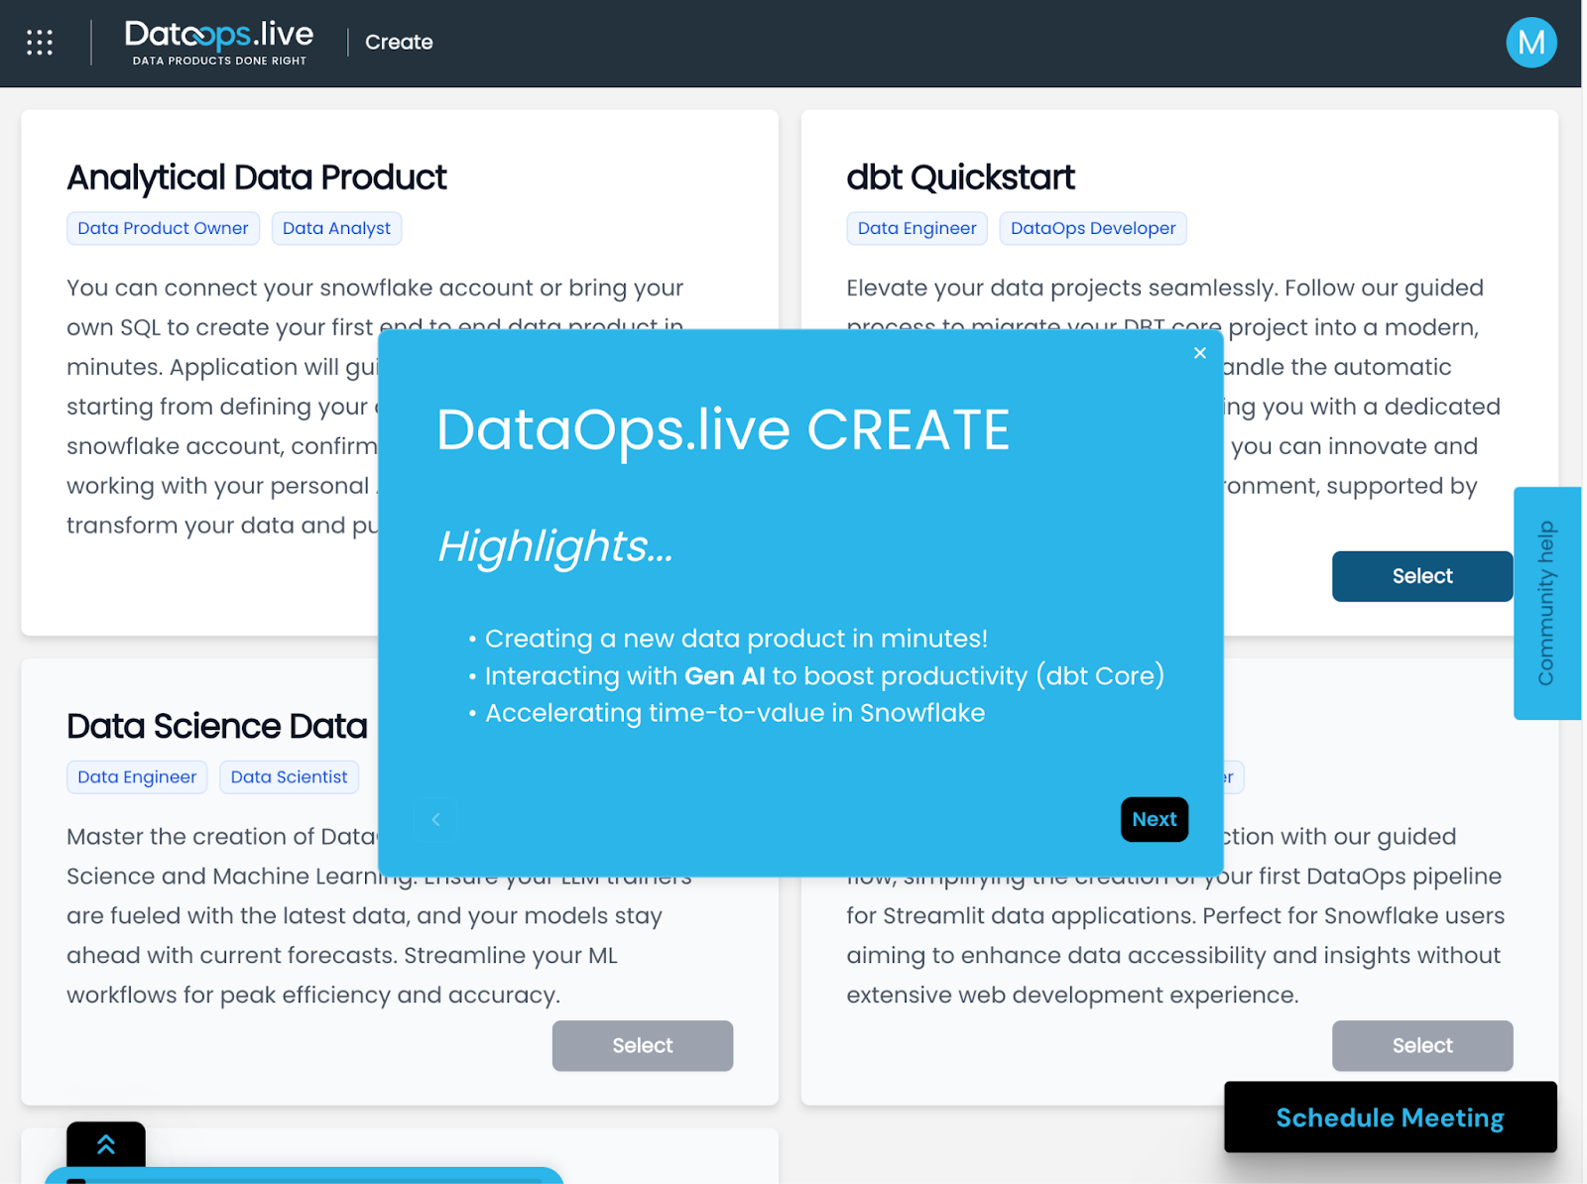Click the DataOps.live CREATE popup title
Screen dimensions: 1587x1184
pyautogui.click(x=723, y=430)
